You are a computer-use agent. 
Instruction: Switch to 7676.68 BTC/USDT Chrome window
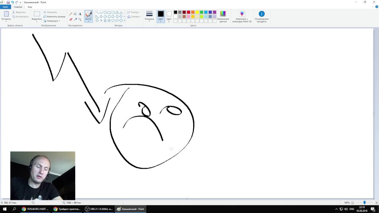(x=35, y=209)
